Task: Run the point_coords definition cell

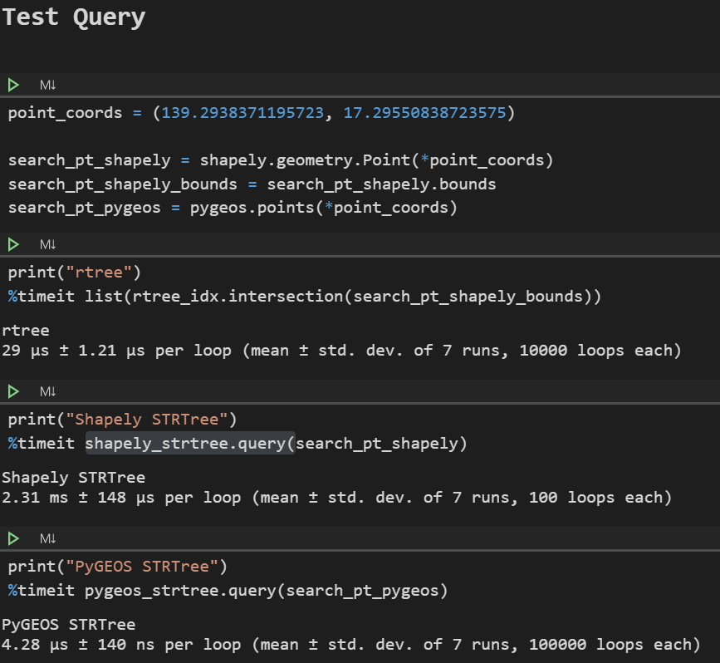Action: click(13, 84)
